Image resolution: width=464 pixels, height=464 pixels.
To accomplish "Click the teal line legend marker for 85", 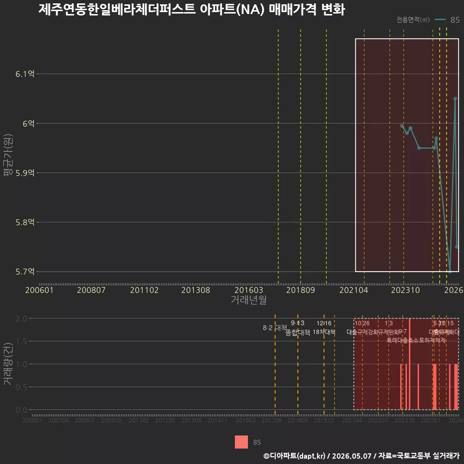I will [440, 20].
